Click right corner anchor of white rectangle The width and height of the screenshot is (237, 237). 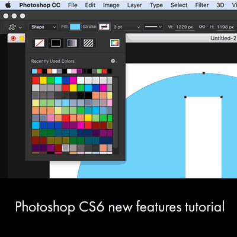coord(222,97)
